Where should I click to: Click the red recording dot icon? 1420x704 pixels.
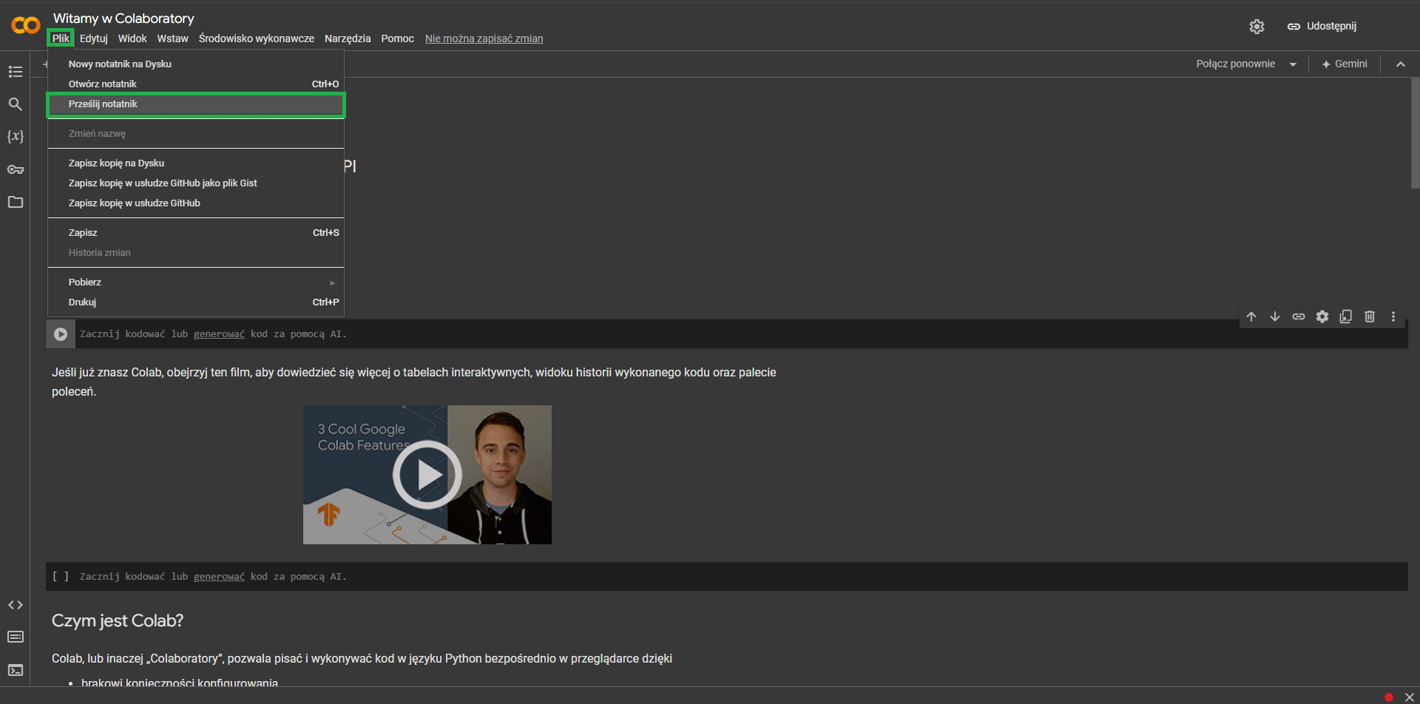coord(1389,697)
